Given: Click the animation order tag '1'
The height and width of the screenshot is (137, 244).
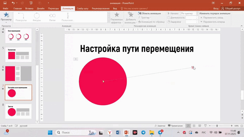Looking at the screenshot, I should pos(75,59).
